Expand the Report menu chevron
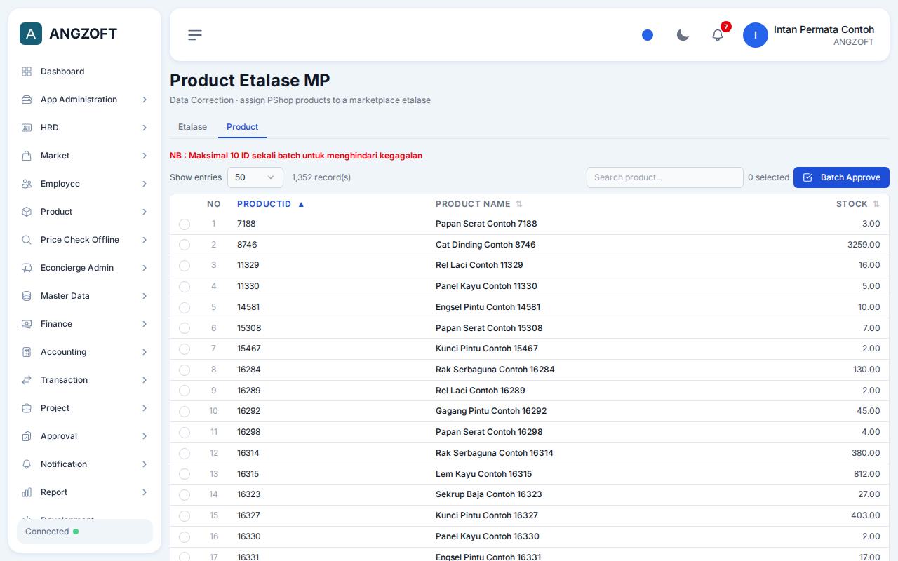The image size is (898, 561). click(145, 492)
